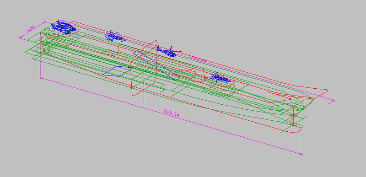Select the arrowhead at right end of 220,94 dimension
Image resolution: width=366 pixels, height=177 pixels.
301,154
